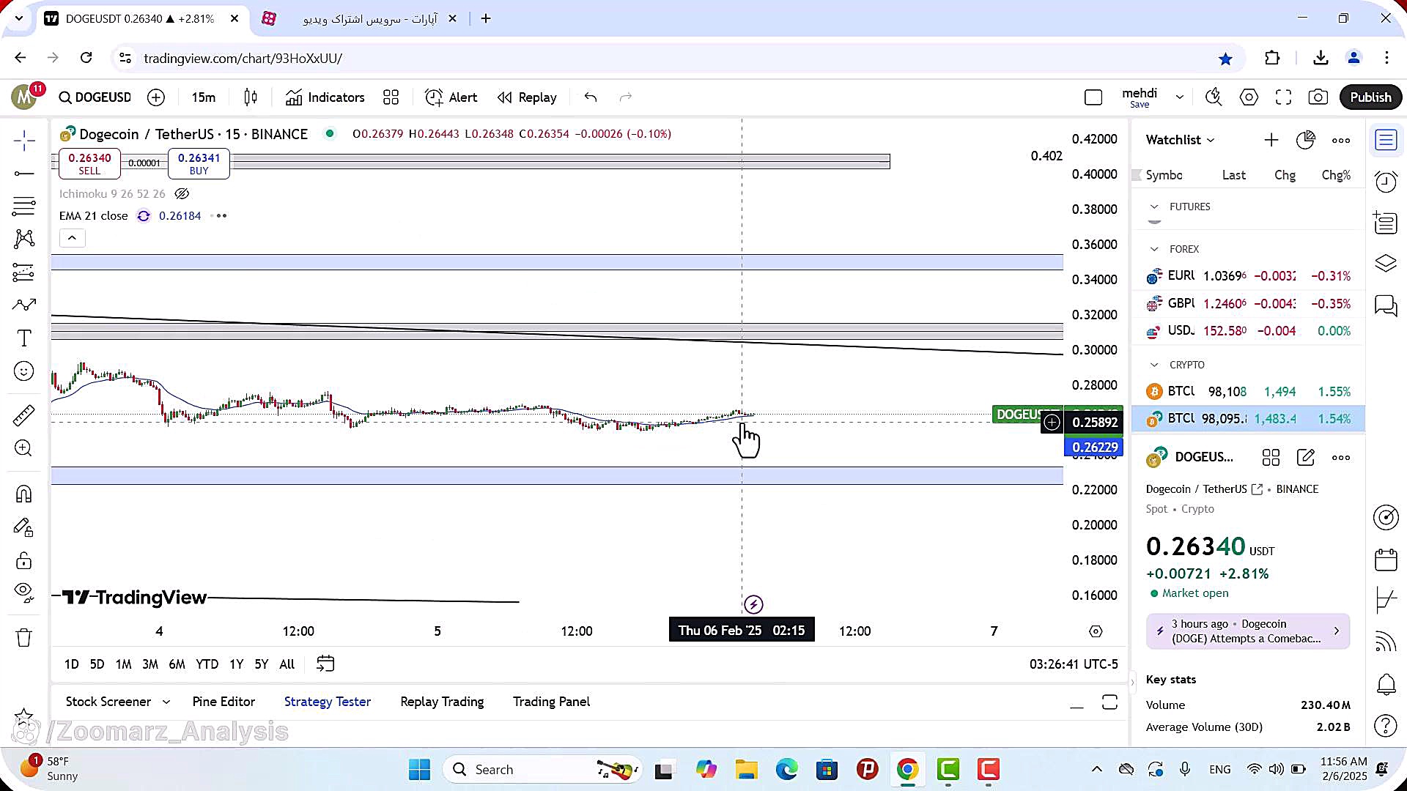
Task: Open quick search magnifier icon
Action: (x=1214, y=97)
